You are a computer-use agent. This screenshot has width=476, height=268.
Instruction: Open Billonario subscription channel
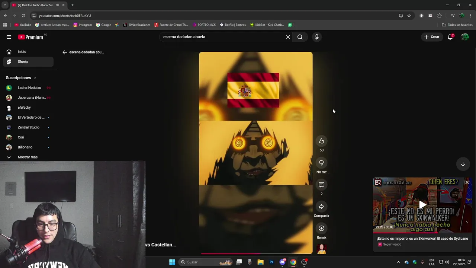point(28,147)
